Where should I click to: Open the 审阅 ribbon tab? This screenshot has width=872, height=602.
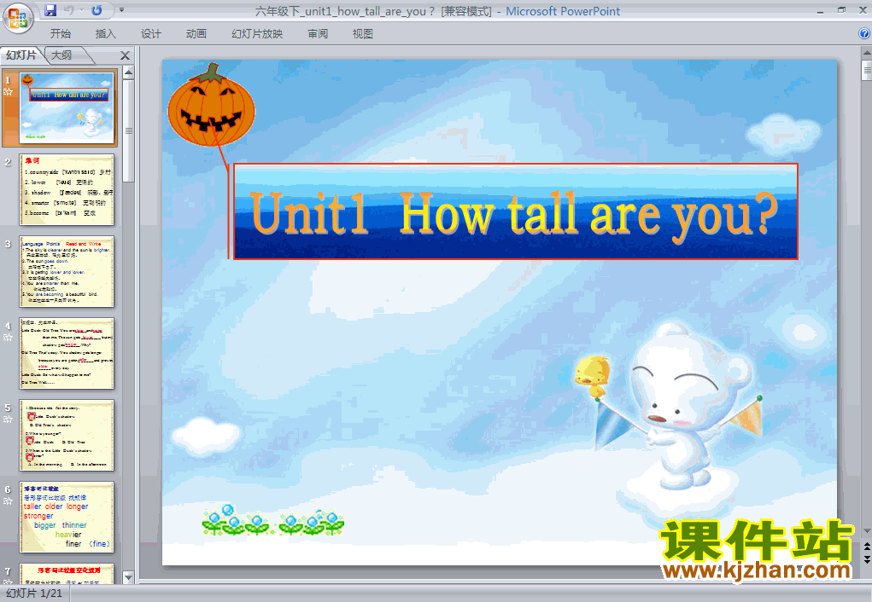(318, 34)
